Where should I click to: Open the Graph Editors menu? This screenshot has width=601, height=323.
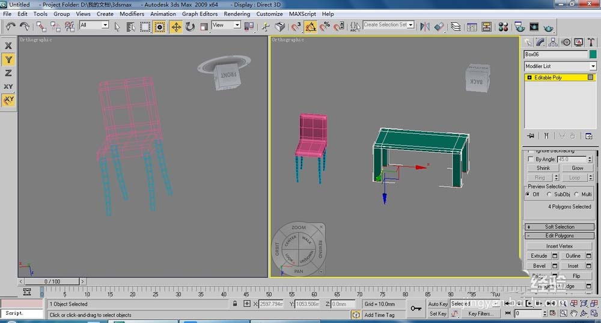tap(200, 14)
